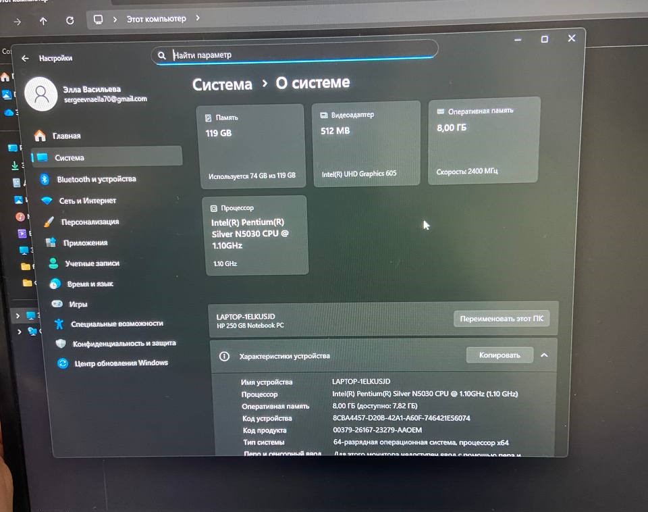Open Учетные записи section
The width and height of the screenshot is (648, 512).
92,263
